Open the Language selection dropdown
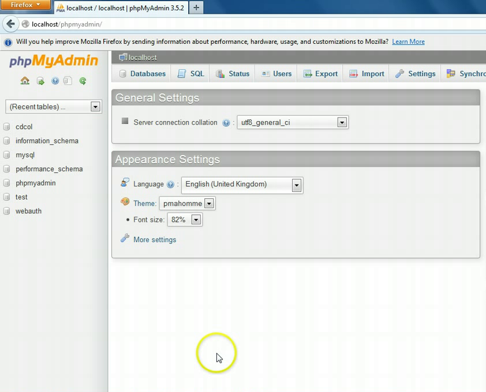 [x=296, y=185]
